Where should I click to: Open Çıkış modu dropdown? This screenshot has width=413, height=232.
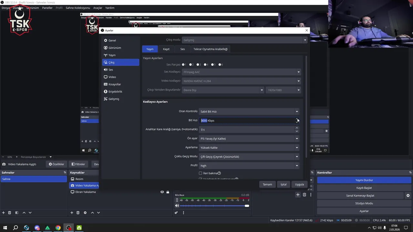(x=245, y=40)
